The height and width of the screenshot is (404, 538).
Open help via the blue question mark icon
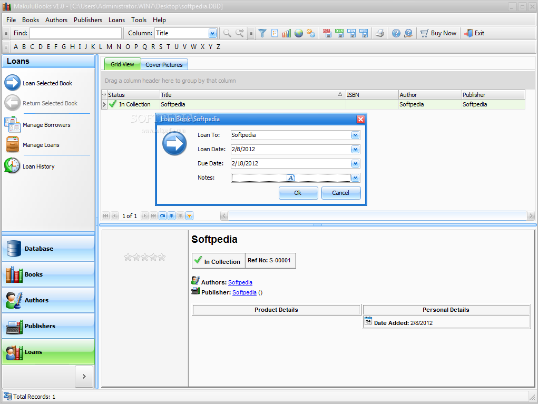pyautogui.click(x=396, y=33)
